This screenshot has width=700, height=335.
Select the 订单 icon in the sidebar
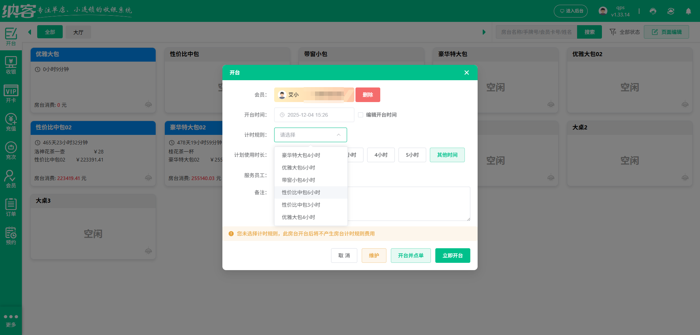pos(11,207)
